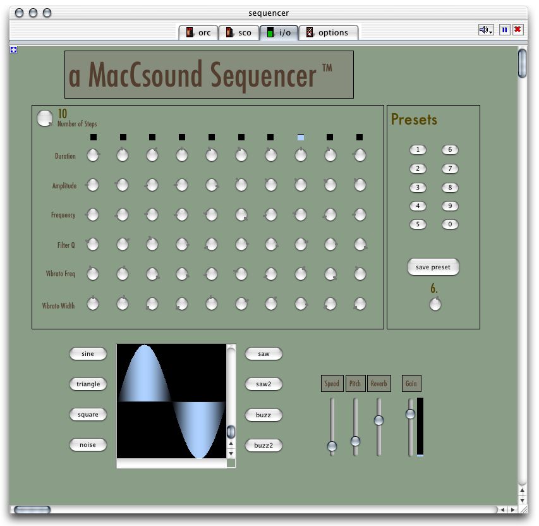Click the Duration knob for step one
This screenshot has height=526, width=539.
coord(93,155)
